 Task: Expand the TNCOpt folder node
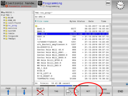(x=4, y=39)
